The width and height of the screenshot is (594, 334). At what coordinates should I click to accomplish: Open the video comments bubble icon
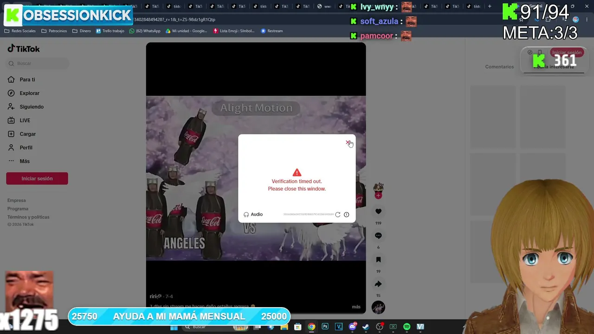coord(378,236)
